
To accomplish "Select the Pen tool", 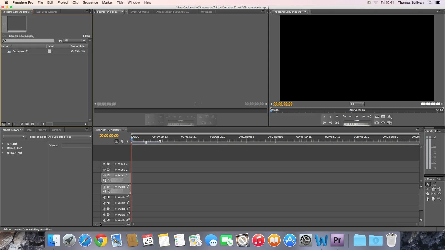I will (x=428, y=199).
